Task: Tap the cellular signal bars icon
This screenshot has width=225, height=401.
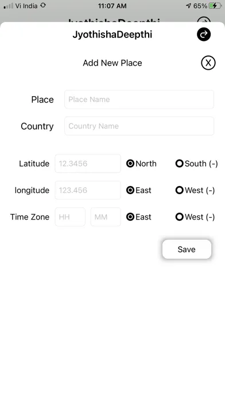Action: click(x=8, y=6)
